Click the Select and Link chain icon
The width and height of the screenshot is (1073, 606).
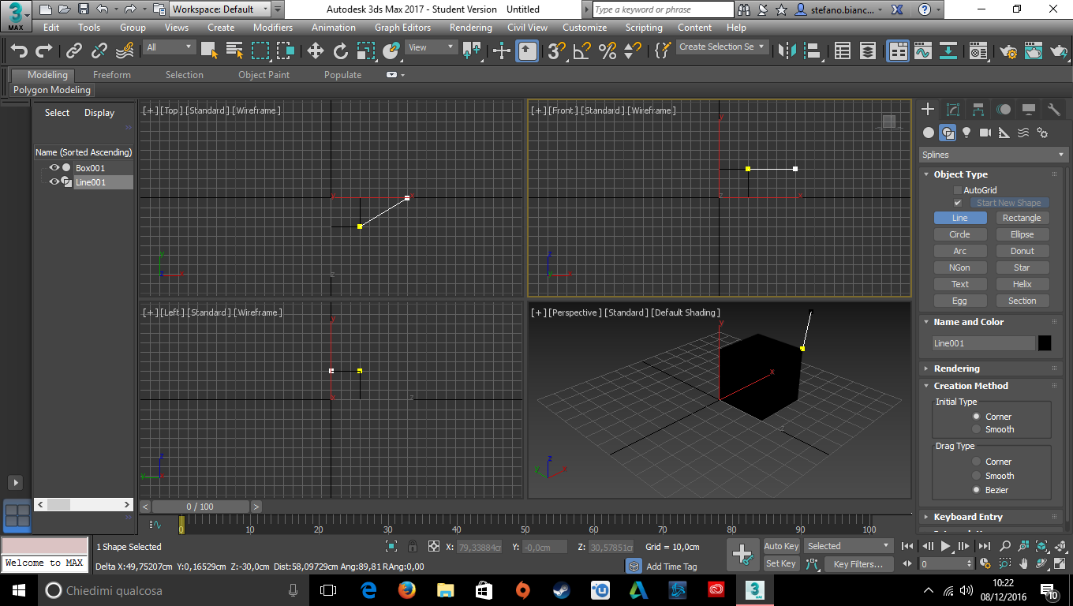click(x=74, y=51)
